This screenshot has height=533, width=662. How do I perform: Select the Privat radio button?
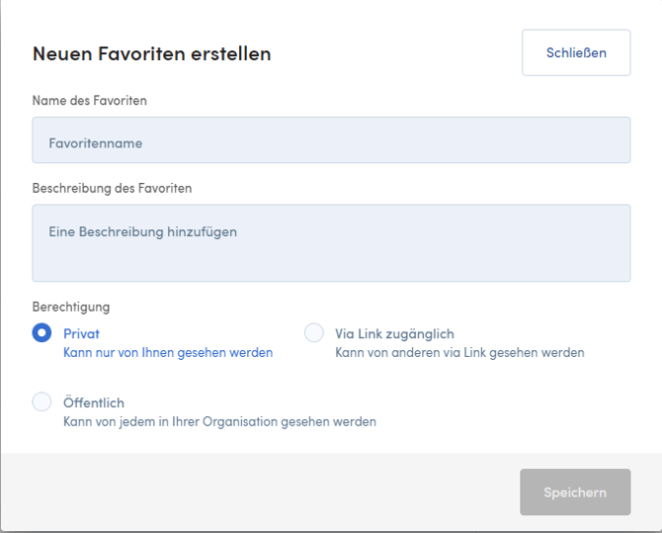[x=41, y=333]
